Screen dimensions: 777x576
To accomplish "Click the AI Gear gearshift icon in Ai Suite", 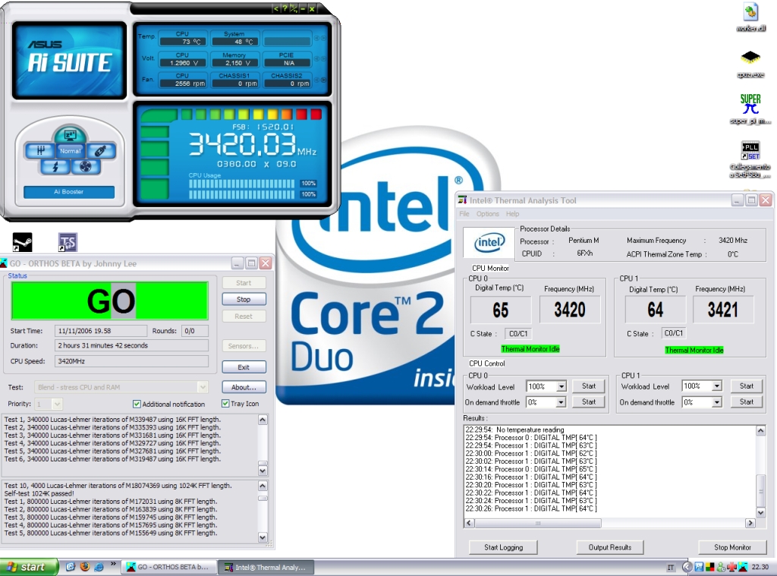I will [41, 151].
